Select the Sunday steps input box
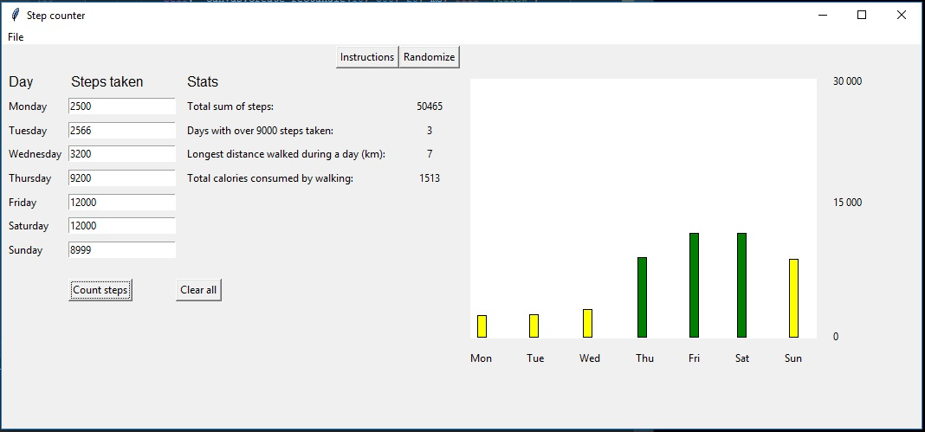 click(x=122, y=250)
